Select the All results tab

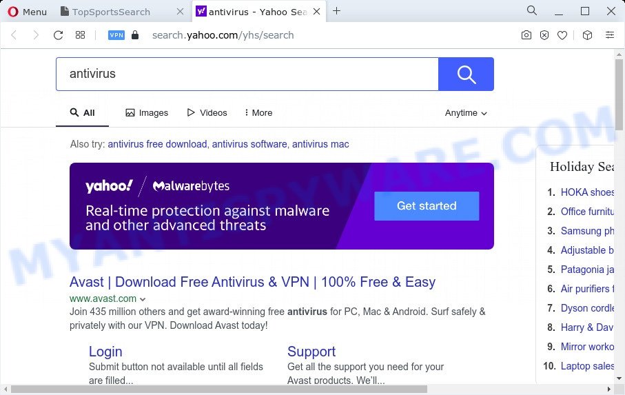[82, 113]
